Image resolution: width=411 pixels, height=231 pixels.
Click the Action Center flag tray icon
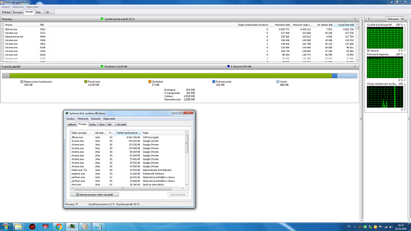pyautogui.click(x=381, y=227)
